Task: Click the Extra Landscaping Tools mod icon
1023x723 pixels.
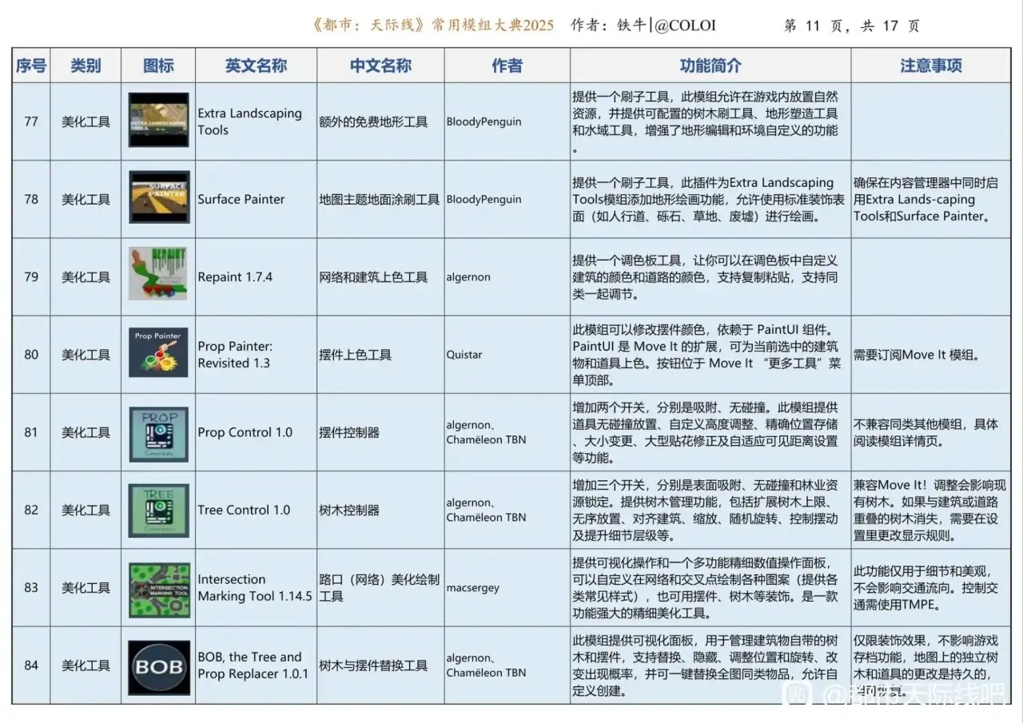Action: [x=158, y=121]
